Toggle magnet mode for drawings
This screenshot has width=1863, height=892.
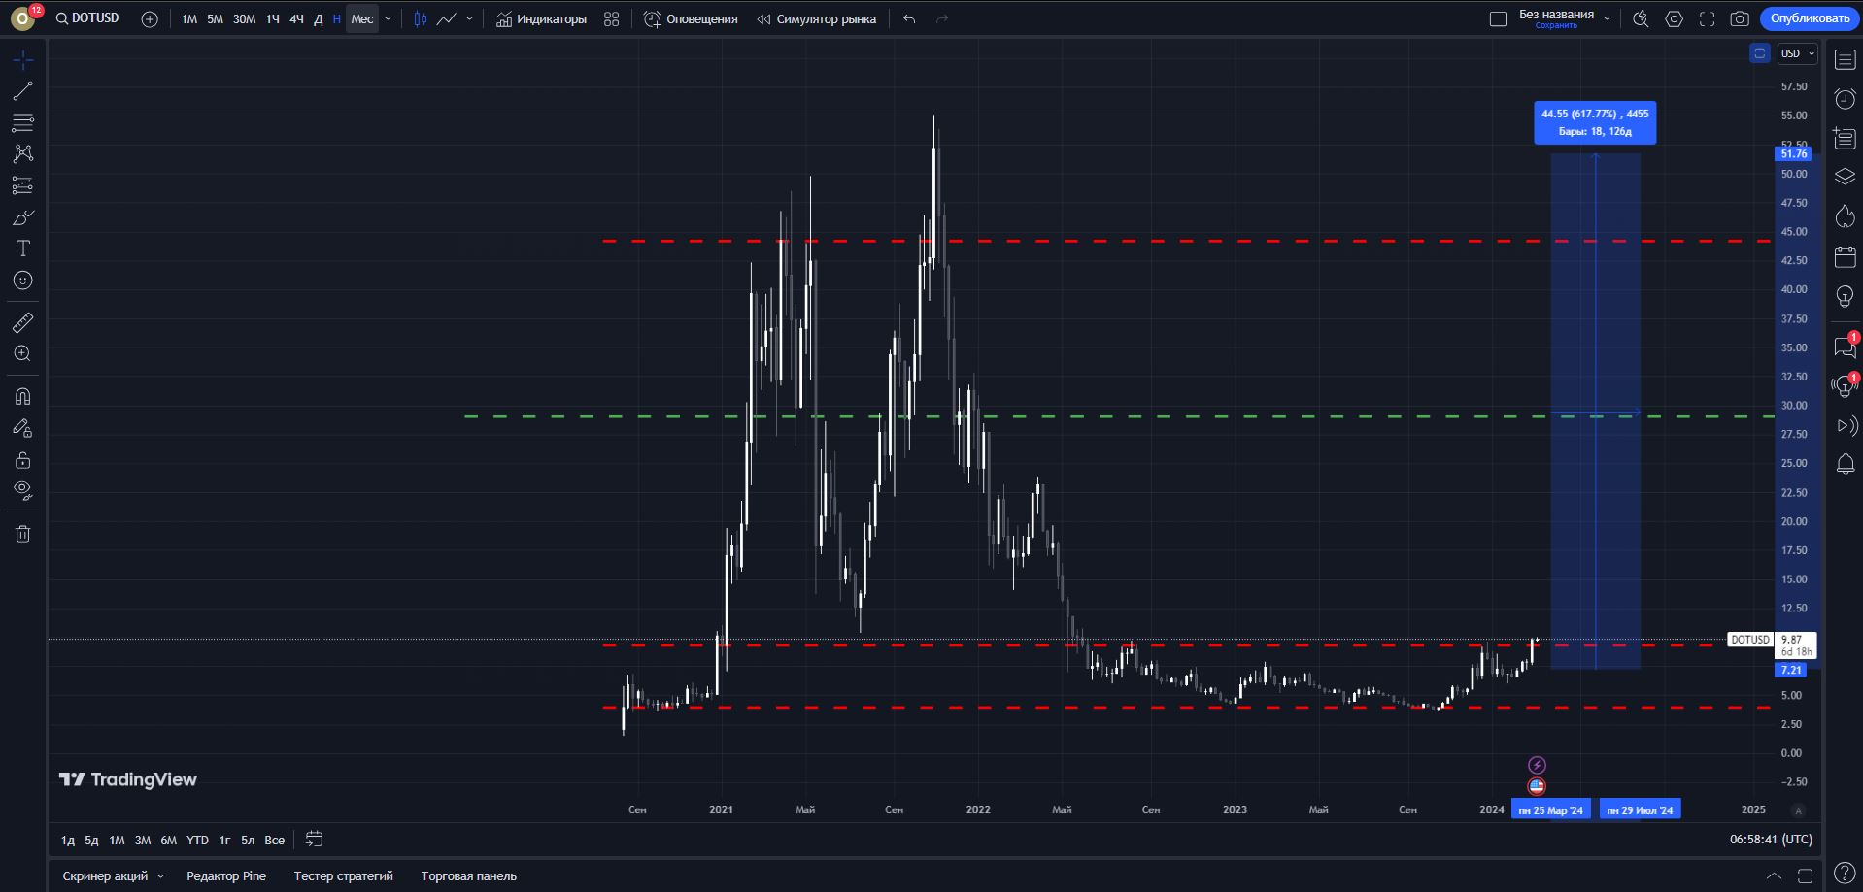click(22, 396)
